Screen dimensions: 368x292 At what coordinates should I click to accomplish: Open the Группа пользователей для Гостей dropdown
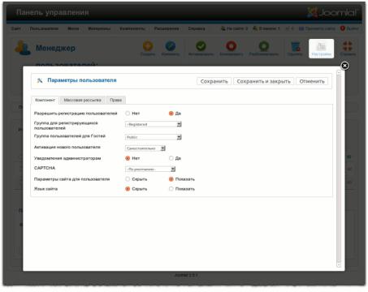tap(154, 137)
